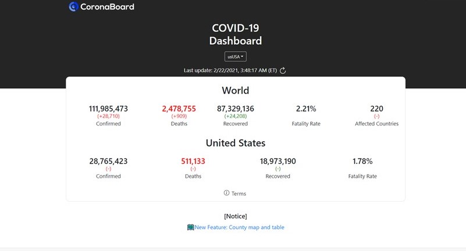Click the COVID-19 Dashboard title

[236, 34]
